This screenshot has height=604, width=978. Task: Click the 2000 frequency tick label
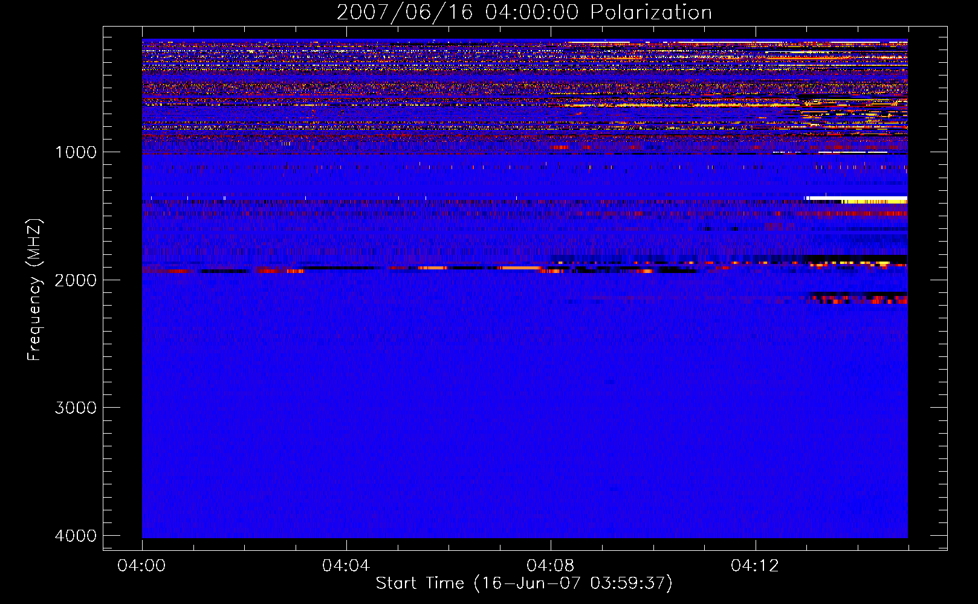coord(76,280)
